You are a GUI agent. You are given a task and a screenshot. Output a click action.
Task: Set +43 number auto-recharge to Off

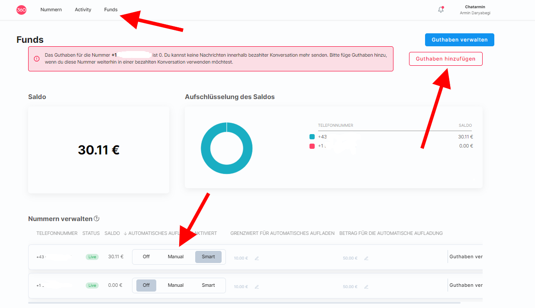tap(146, 257)
